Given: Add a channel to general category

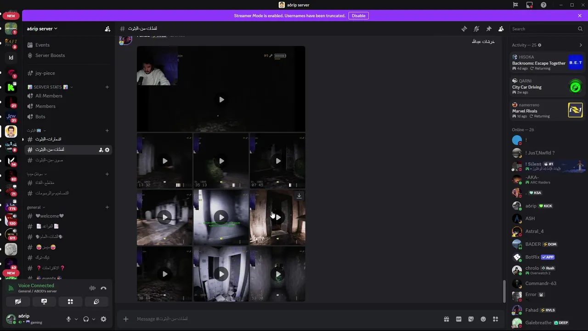Looking at the screenshot, I should click(107, 207).
